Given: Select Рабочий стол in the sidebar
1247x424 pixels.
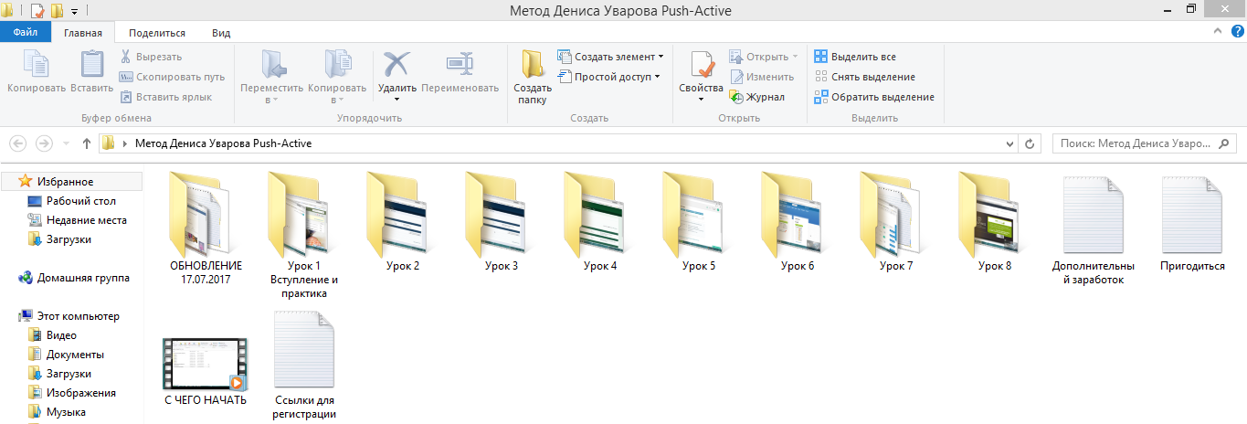Looking at the screenshot, I should pyautogui.click(x=81, y=201).
